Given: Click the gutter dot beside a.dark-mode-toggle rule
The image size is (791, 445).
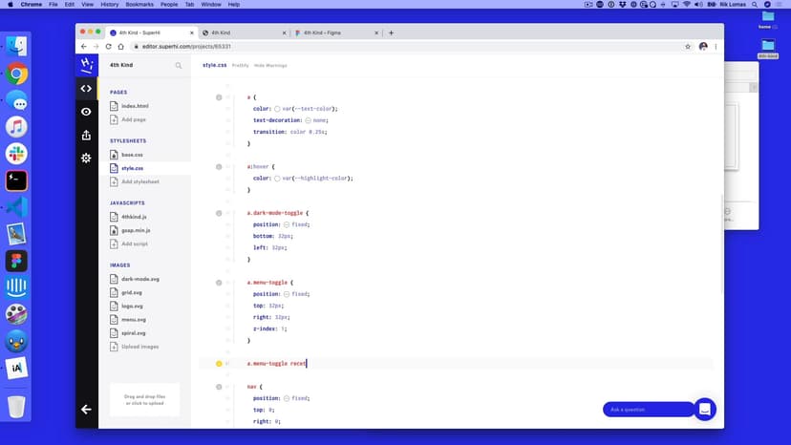Looking at the screenshot, I should pyautogui.click(x=219, y=213).
